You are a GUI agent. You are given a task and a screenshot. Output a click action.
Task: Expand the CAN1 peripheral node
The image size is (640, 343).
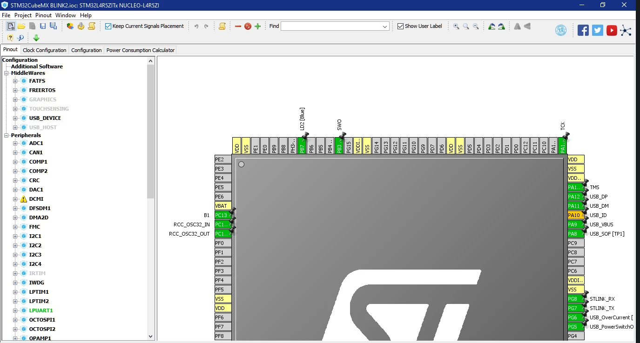pyautogui.click(x=15, y=152)
